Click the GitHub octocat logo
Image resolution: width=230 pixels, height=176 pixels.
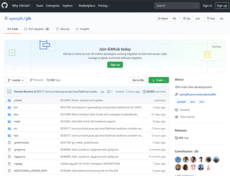[x=5, y=5]
